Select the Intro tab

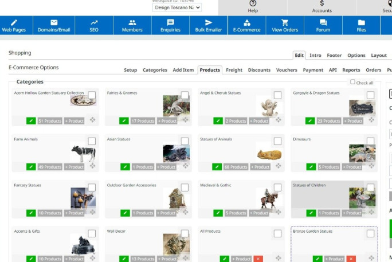coord(315,55)
